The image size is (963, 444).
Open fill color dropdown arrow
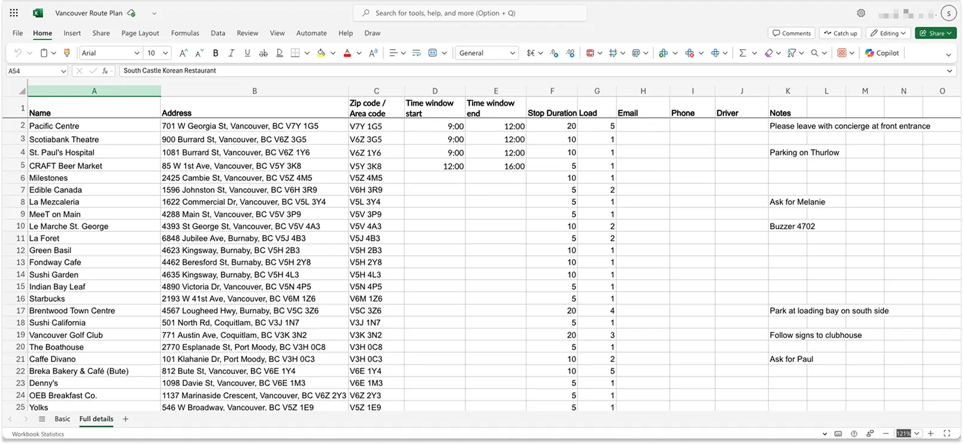click(x=333, y=53)
